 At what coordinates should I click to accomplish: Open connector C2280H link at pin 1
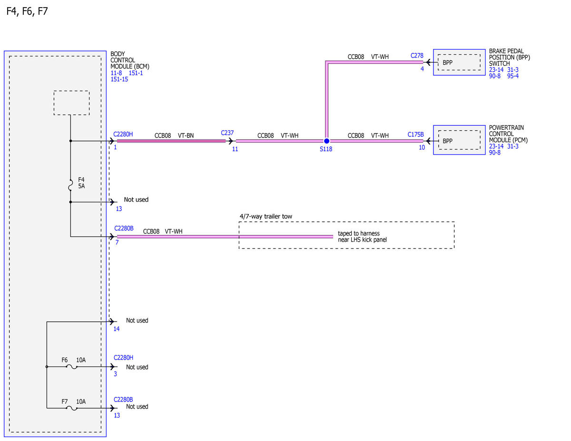pyautogui.click(x=123, y=134)
